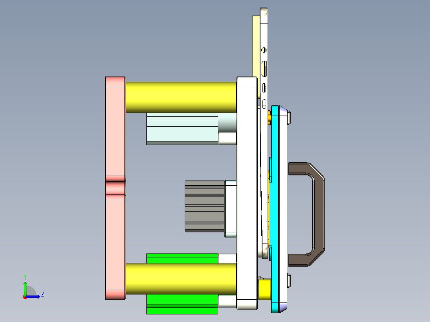
Task: Click the green Y label of the triad
Action: click(x=25, y=276)
